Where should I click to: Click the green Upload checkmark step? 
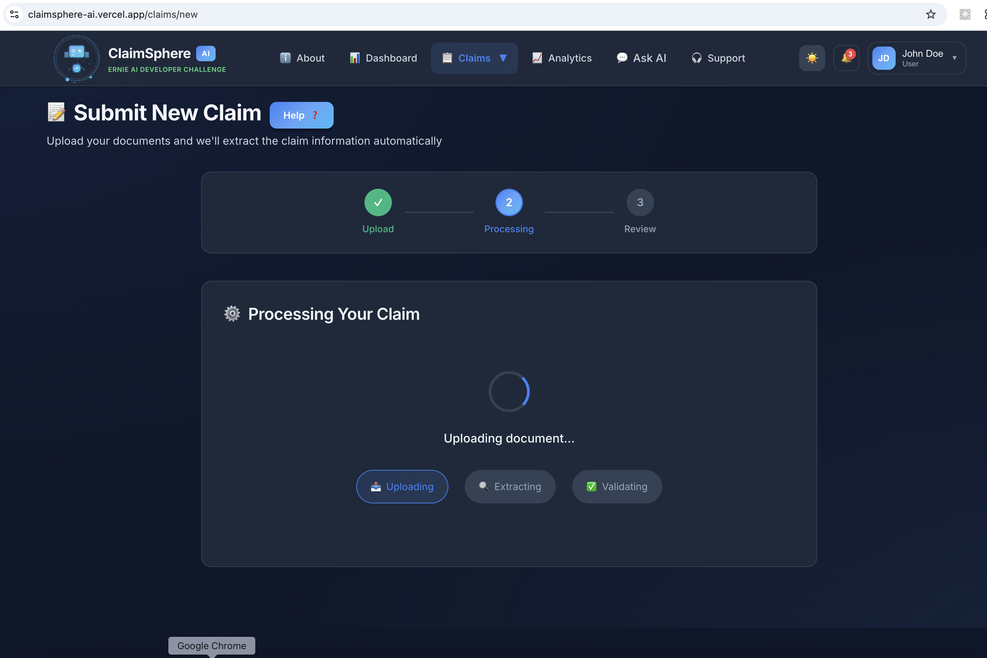(378, 203)
